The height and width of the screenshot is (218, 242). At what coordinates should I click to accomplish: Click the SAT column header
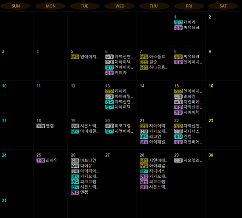click(223, 6)
